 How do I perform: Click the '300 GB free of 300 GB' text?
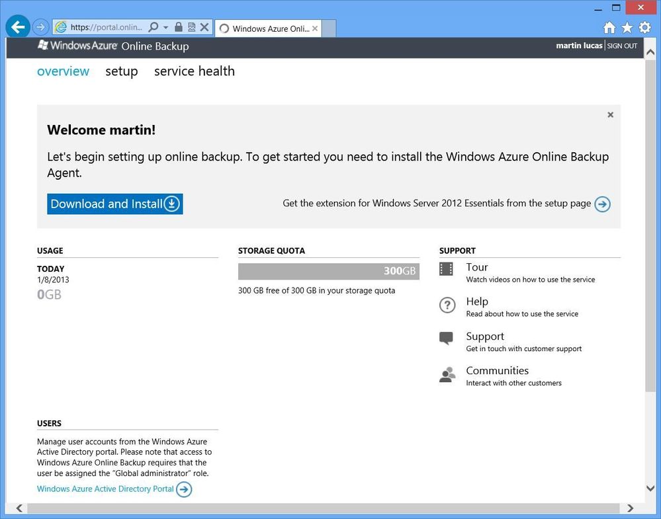316,291
